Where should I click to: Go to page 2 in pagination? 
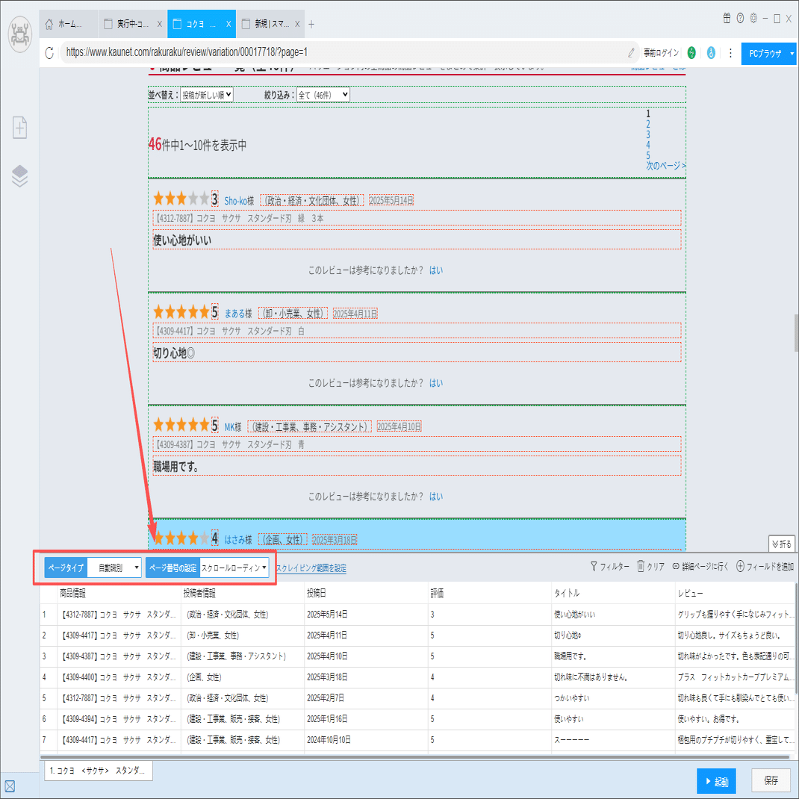[x=648, y=124]
